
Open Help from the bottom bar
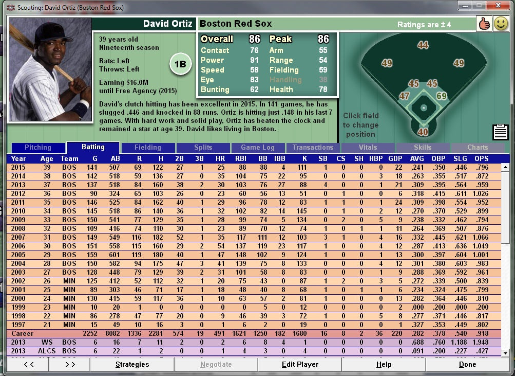(x=383, y=364)
